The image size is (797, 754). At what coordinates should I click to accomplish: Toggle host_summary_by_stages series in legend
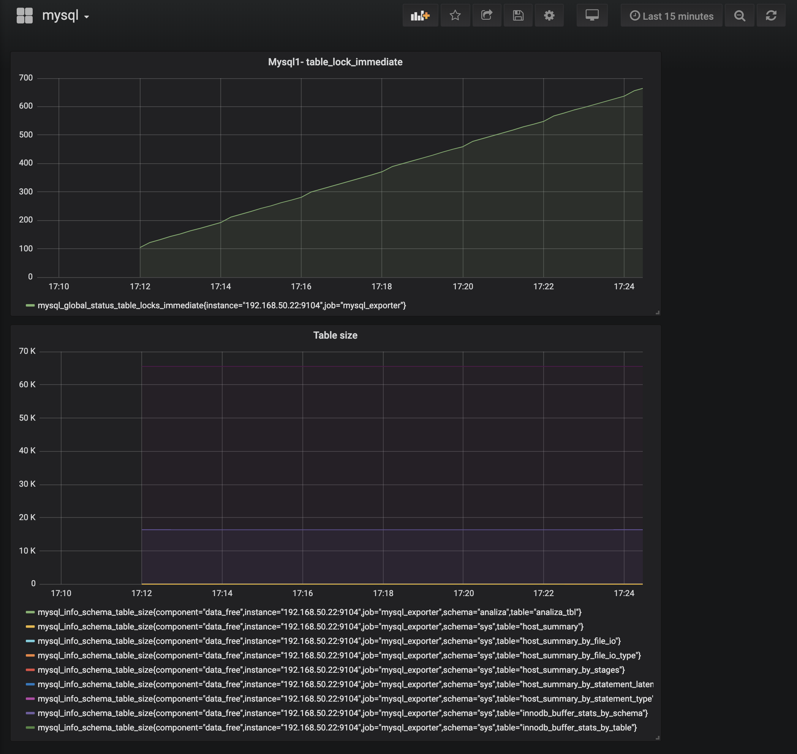click(331, 670)
